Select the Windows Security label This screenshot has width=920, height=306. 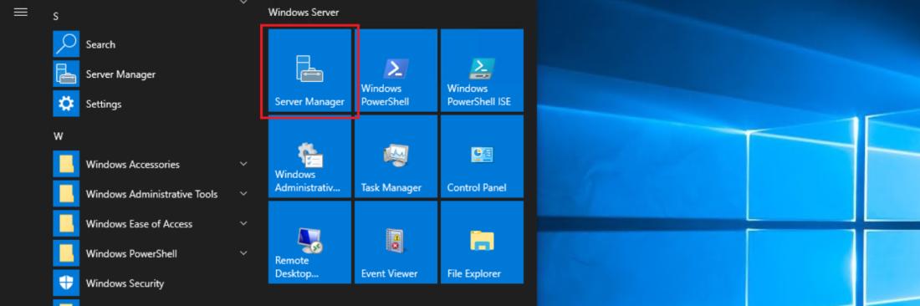[x=125, y=283]
